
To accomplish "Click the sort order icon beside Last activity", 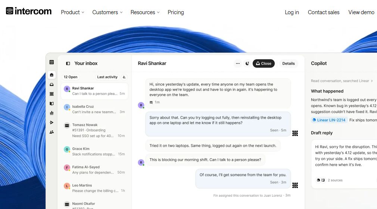I will (124, 77).
